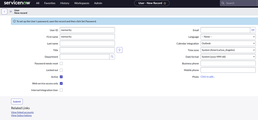Open the Language dropdown
The image size is (258, 120).
pos(228,37)
